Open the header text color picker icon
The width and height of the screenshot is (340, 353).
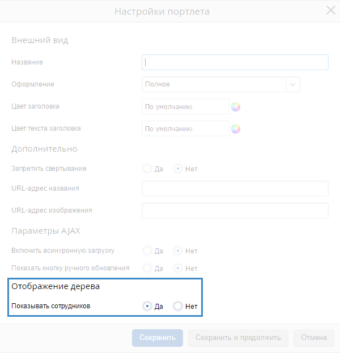tap(236, 128)
